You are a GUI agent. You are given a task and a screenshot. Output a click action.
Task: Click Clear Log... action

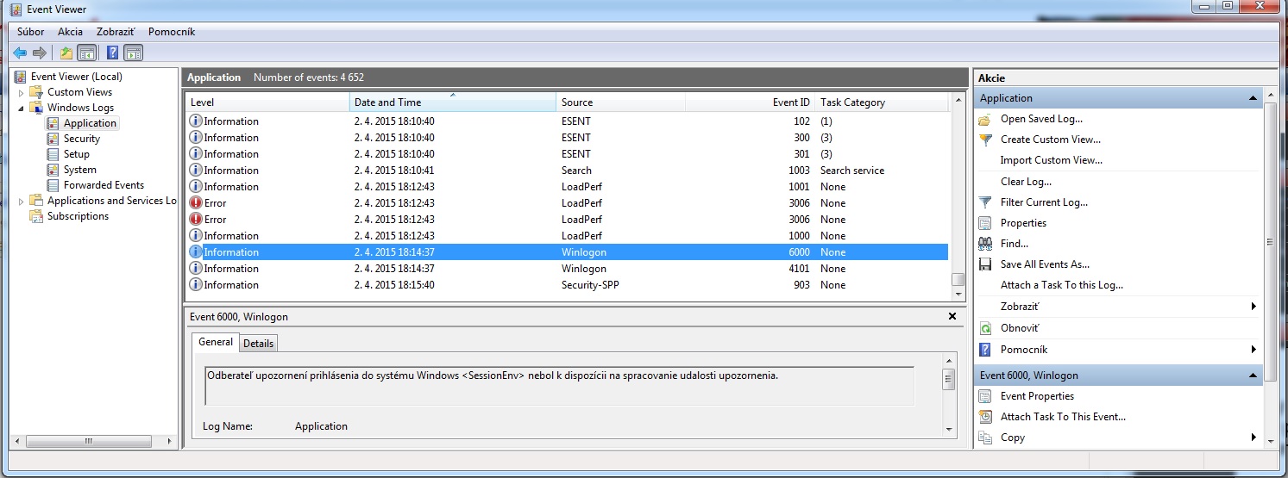[x=1026, y=182]
